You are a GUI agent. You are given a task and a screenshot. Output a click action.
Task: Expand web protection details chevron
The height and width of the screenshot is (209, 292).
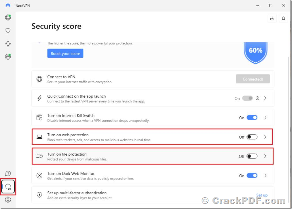click(266, 137)
